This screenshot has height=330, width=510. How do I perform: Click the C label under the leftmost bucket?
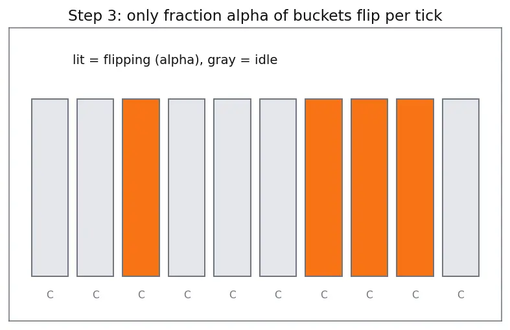50,294
